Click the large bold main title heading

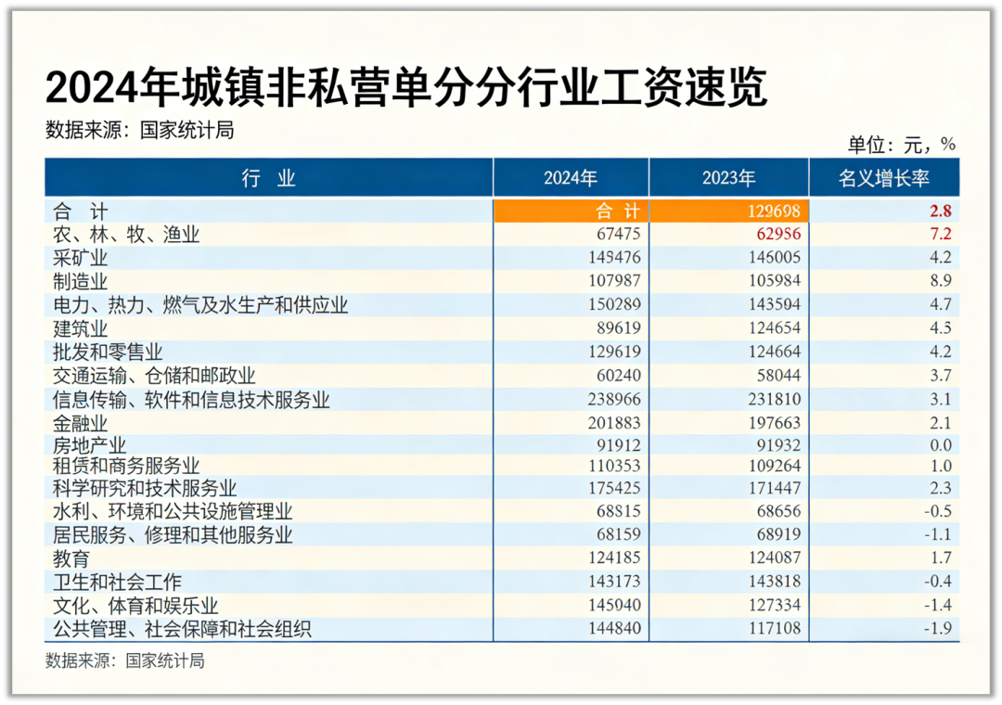click(x=406, y=89)
